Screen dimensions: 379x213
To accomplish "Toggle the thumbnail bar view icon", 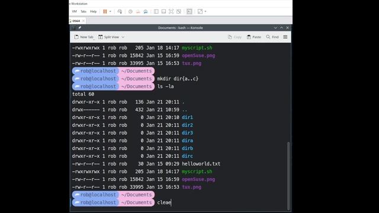I will click(163, 12).
